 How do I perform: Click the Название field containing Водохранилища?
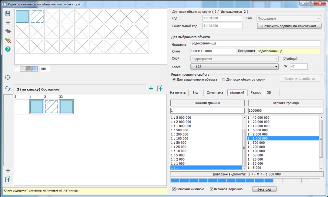pos(255,44)
